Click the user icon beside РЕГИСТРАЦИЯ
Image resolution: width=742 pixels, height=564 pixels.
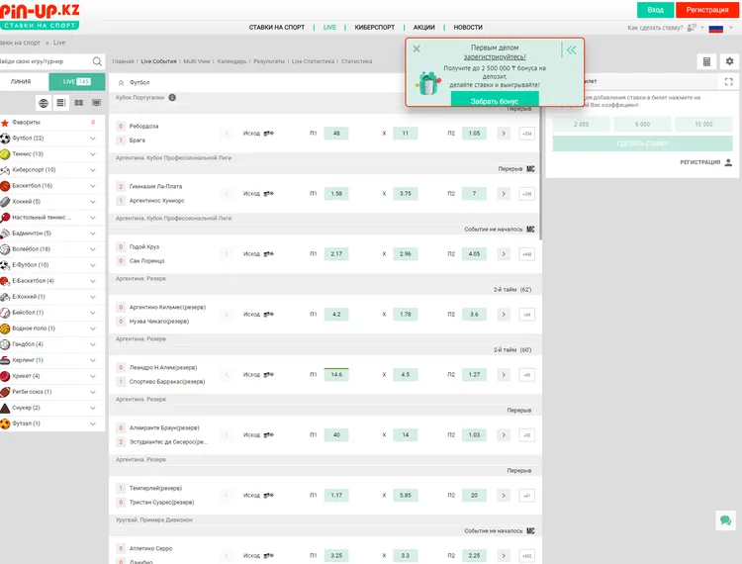click(x=728, y=162)
